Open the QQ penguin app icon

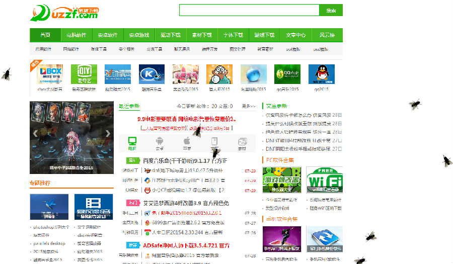(x=321, y=74)
